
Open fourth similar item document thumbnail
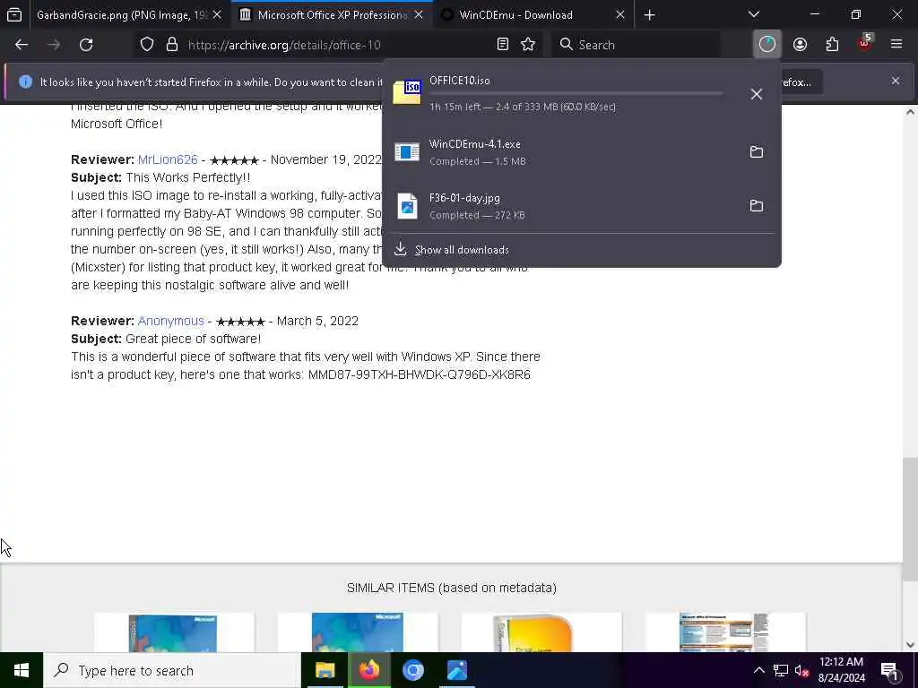click(724, 632)
